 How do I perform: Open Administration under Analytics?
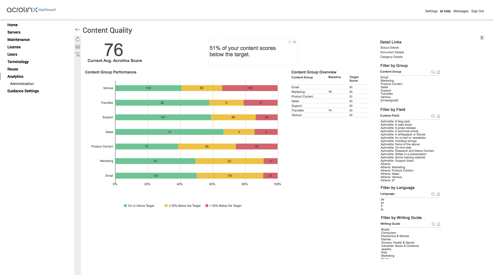22,84
